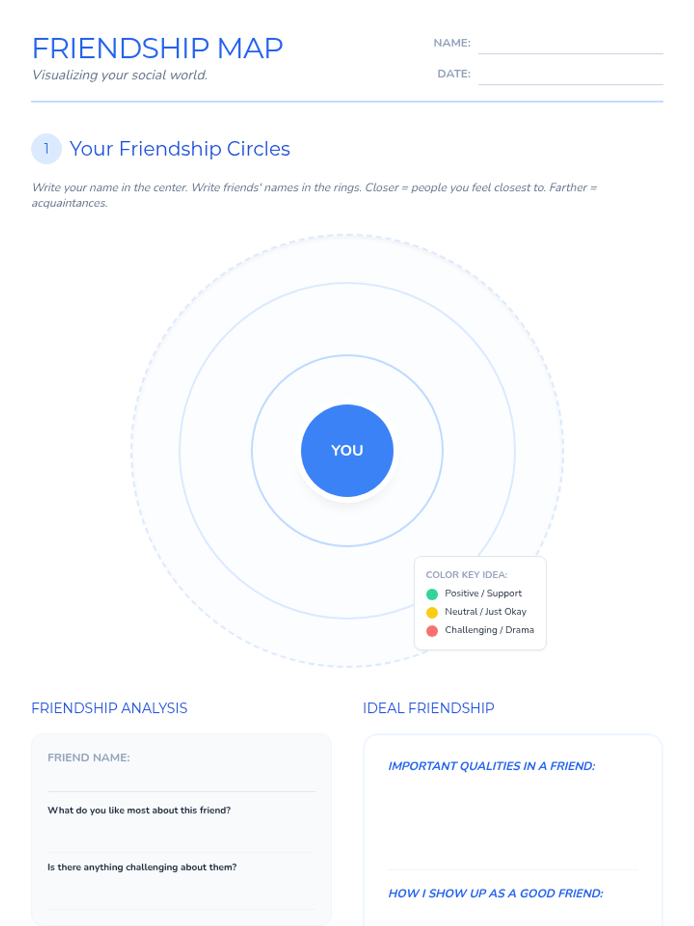Click the IDEAL FRIENDSHIP heading
This screenshot has width=694, height=926.
428,708
